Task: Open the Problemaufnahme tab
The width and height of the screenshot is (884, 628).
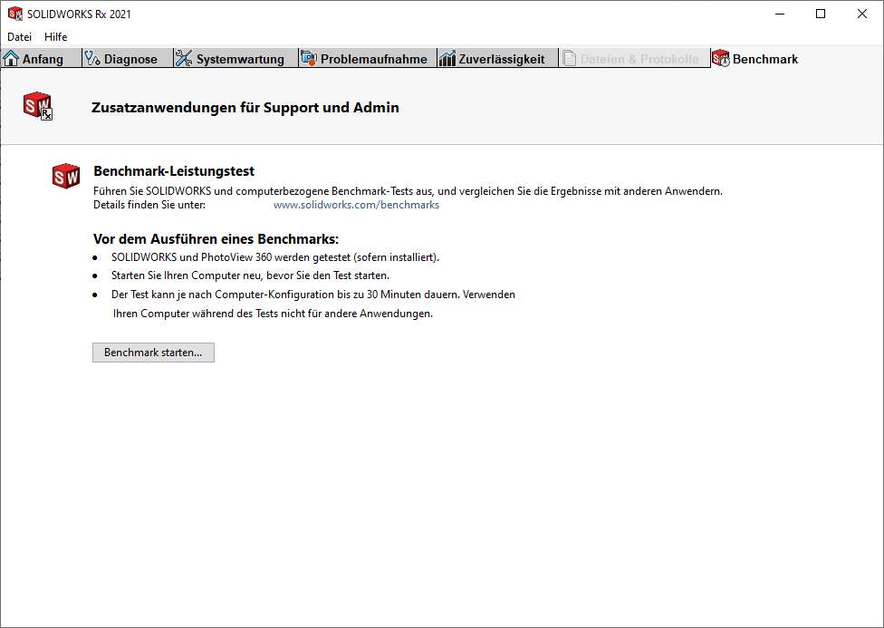Action: 373,59
